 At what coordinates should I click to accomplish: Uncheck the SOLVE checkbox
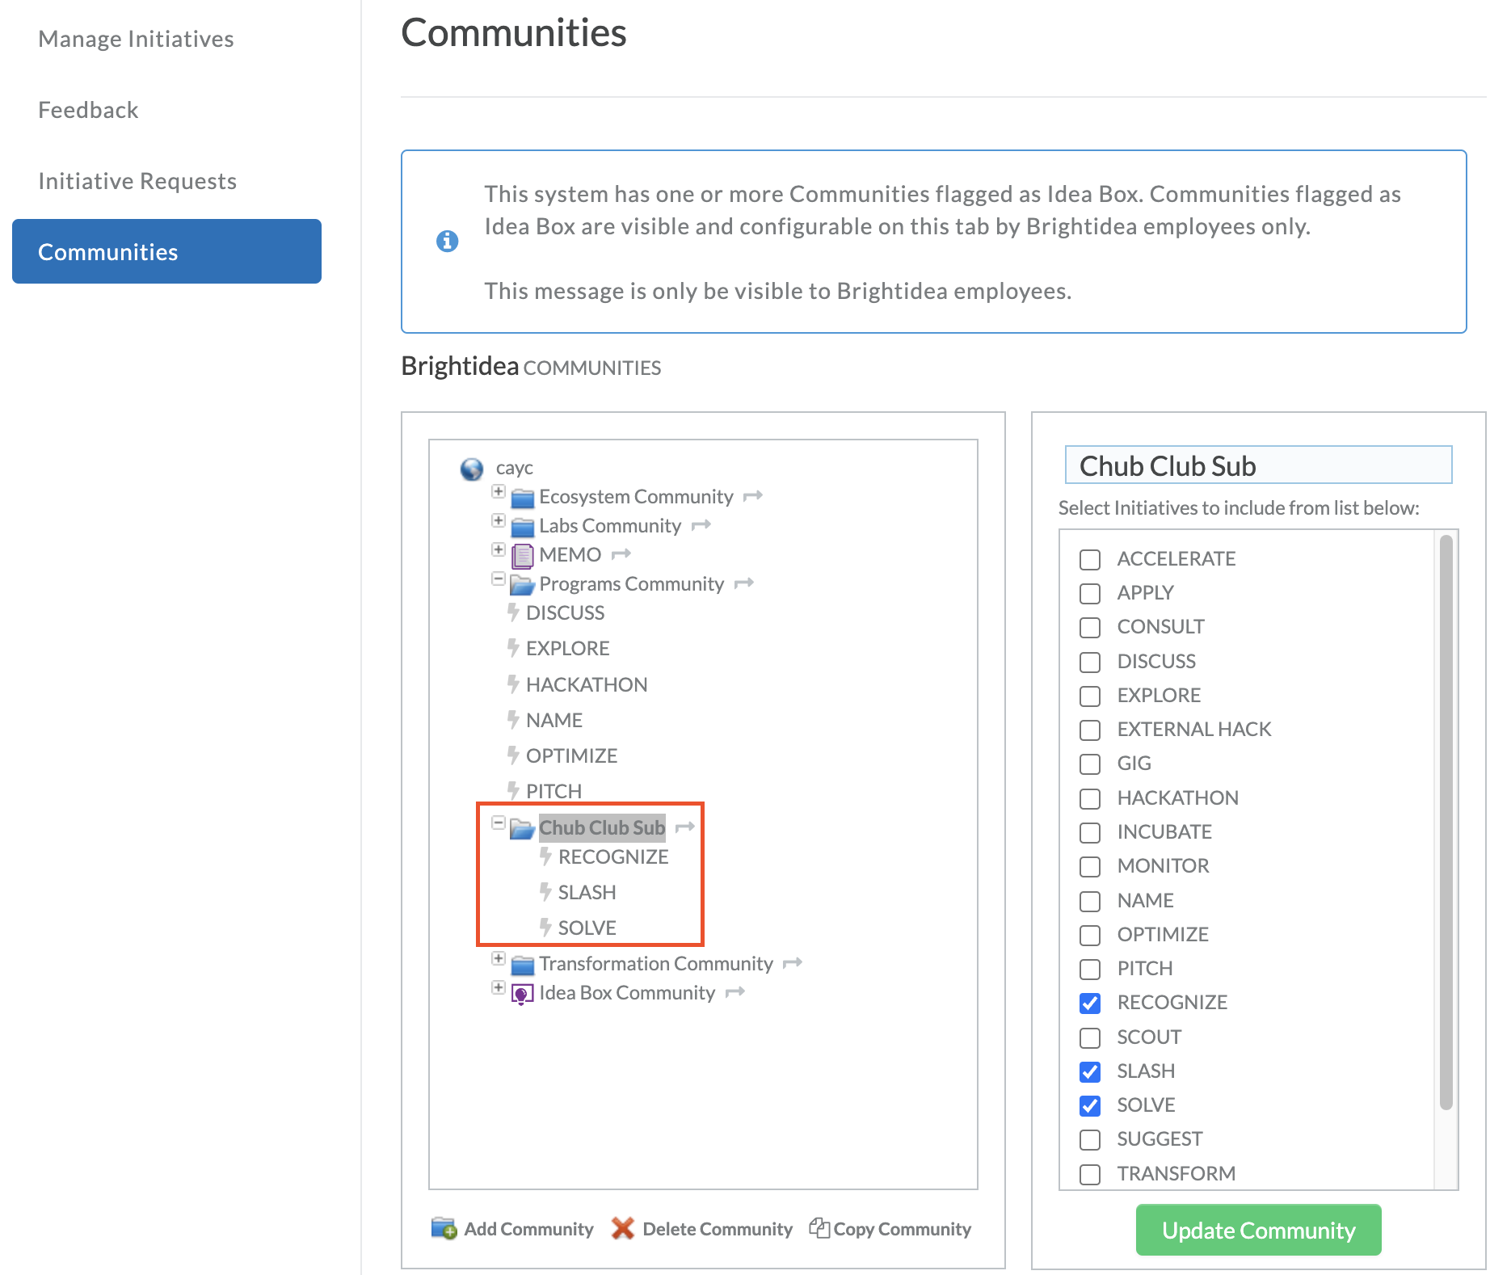(1090, 1106)
